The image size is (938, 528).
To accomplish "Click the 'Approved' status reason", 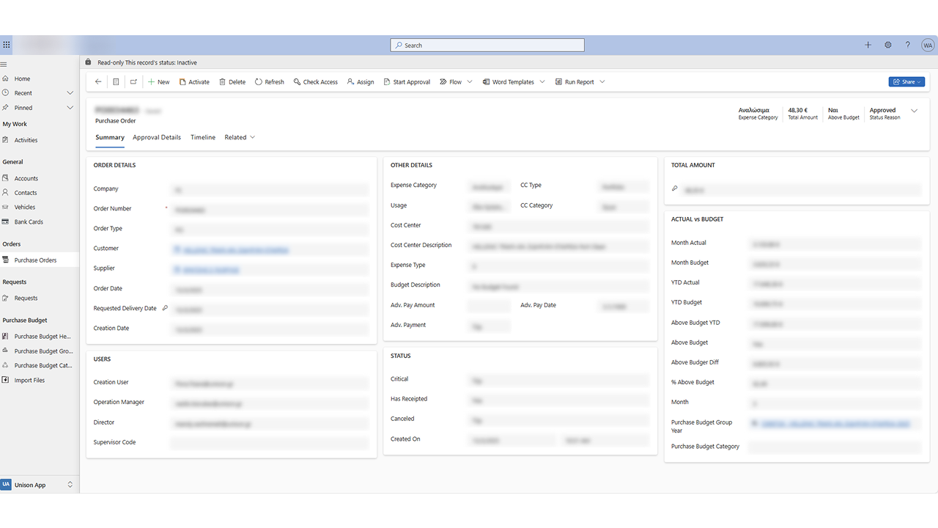I will [882, 110].
